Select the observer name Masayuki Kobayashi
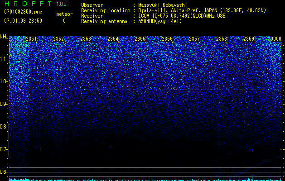 (x=163, y=5)
